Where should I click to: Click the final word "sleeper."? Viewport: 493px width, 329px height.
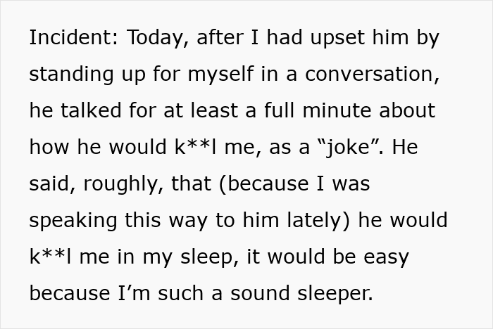pos(335,295)
